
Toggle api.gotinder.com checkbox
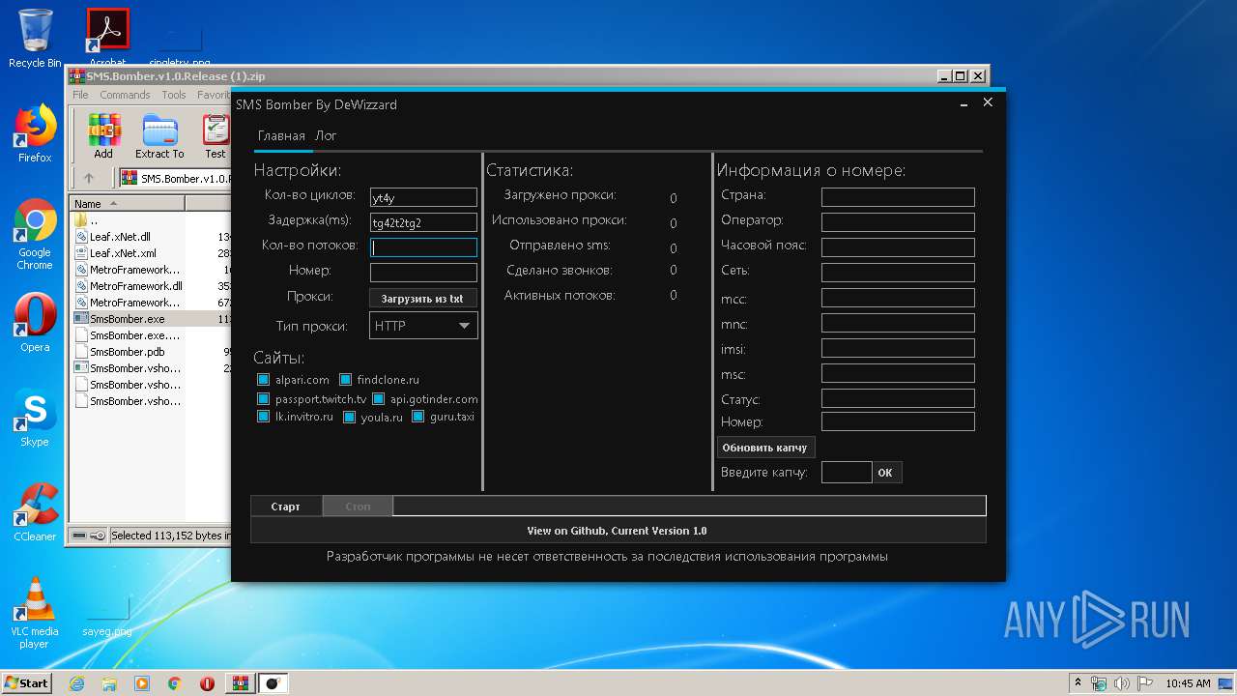[x=379, y=398]
